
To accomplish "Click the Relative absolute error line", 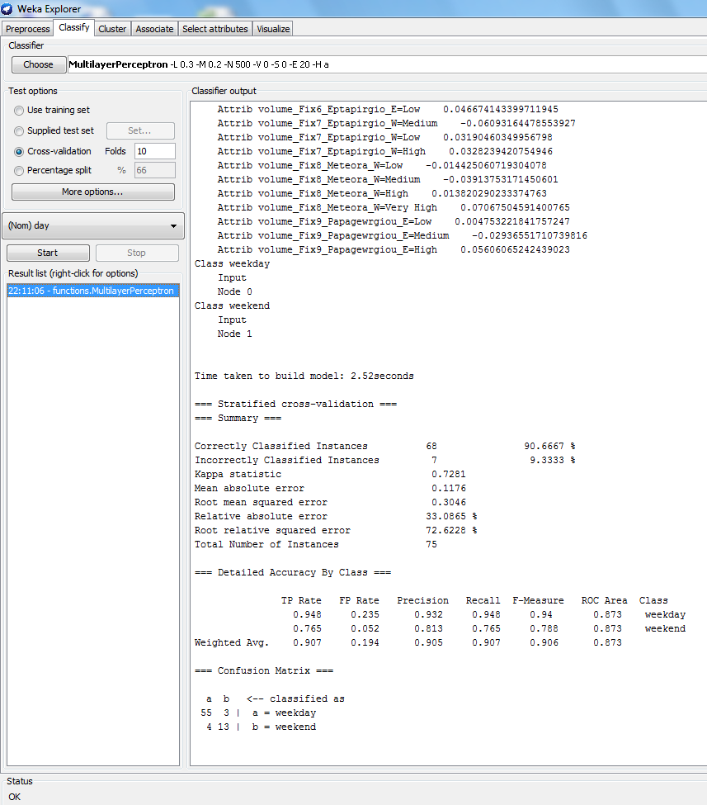I will tap(336, 517).
